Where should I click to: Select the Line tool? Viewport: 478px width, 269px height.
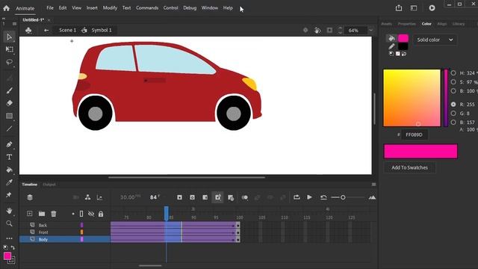pos(9,129)
